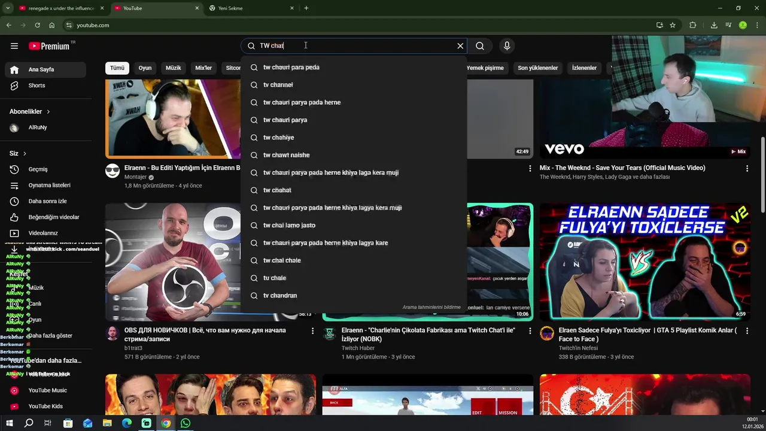The height and width of the screenshot is (431, 766).
Task: Open YouTube Music from sidebar
Action: coord(45,390)
